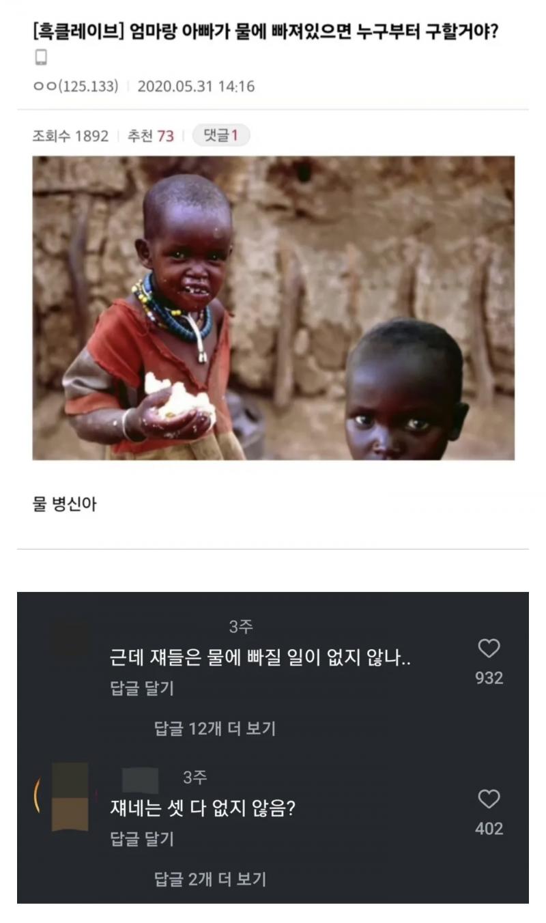Screen dimensions: 546x923
Task: Open the 댓글1 comments button
Action: click(221, 135)
